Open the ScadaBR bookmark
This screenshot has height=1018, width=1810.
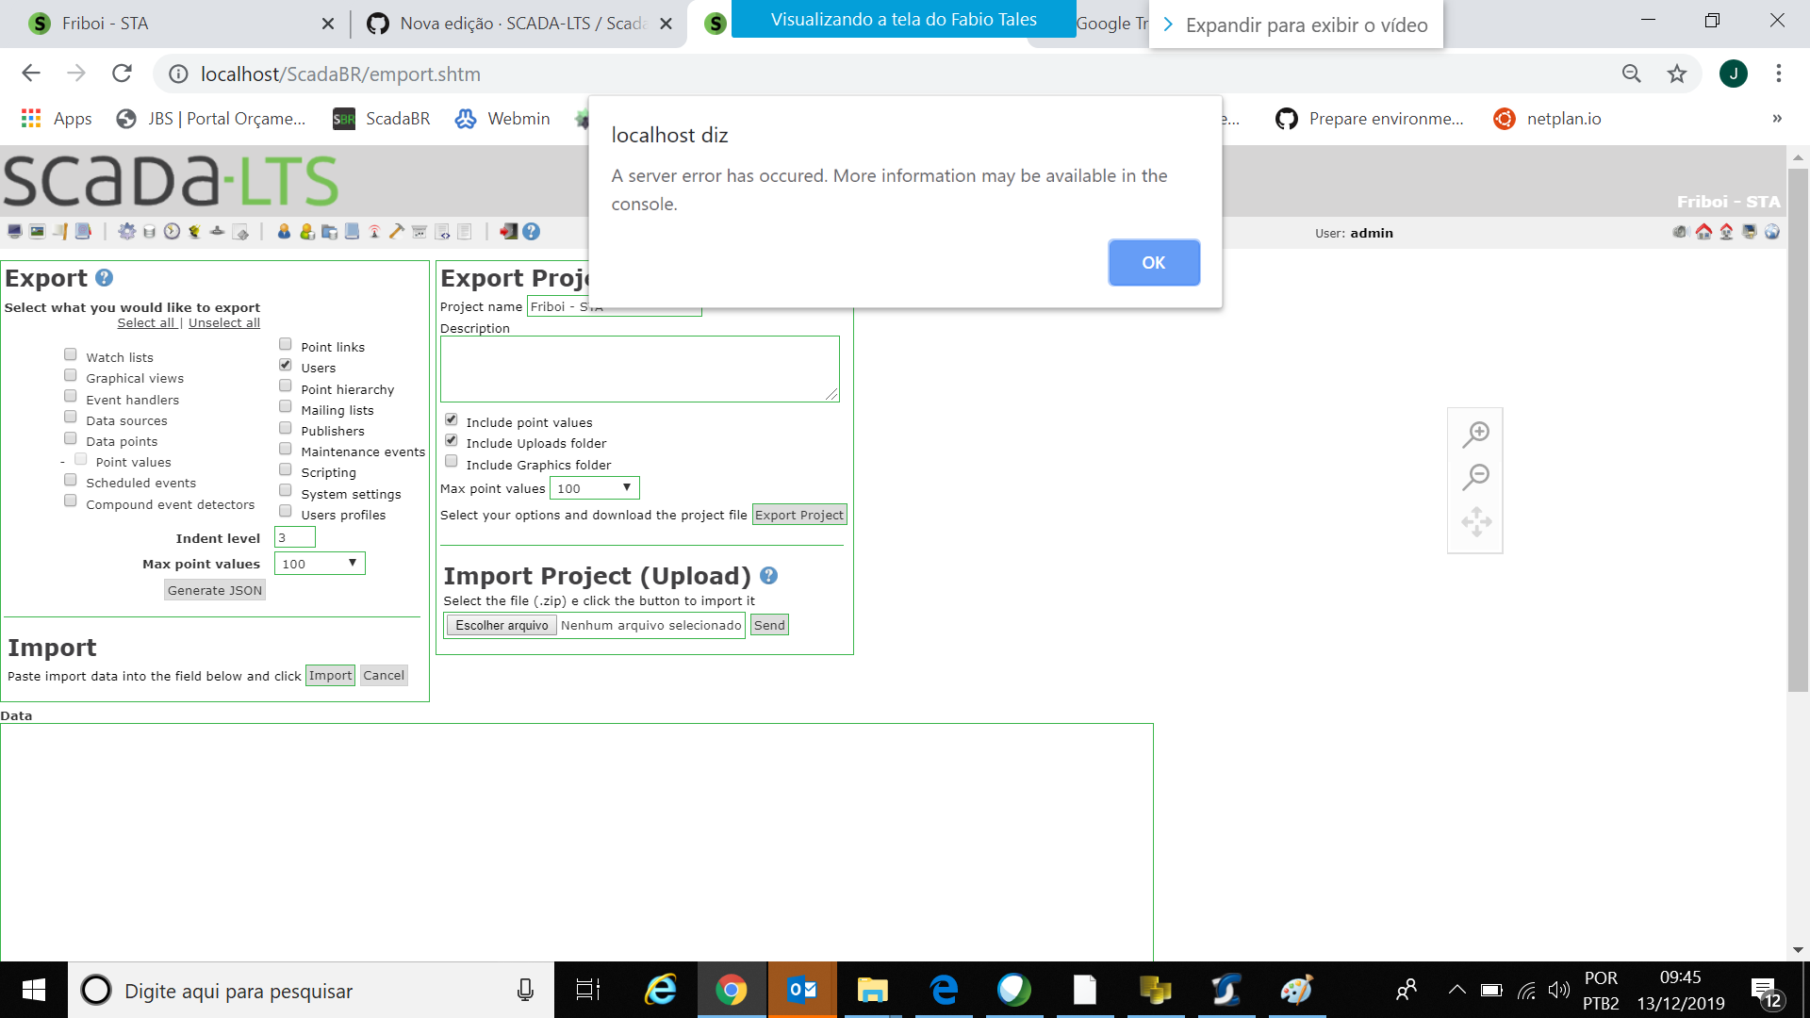tap(381, 119)
